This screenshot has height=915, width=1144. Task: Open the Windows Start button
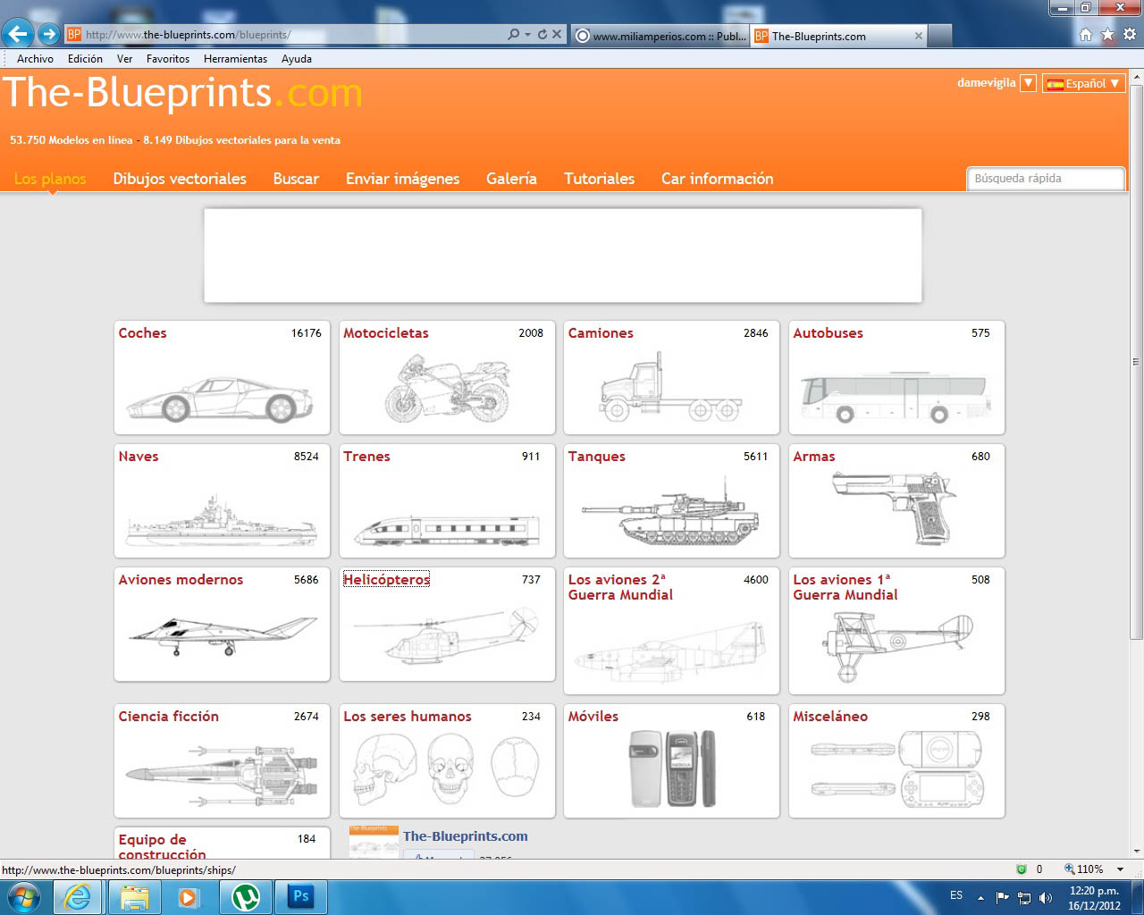coord(24,896)
